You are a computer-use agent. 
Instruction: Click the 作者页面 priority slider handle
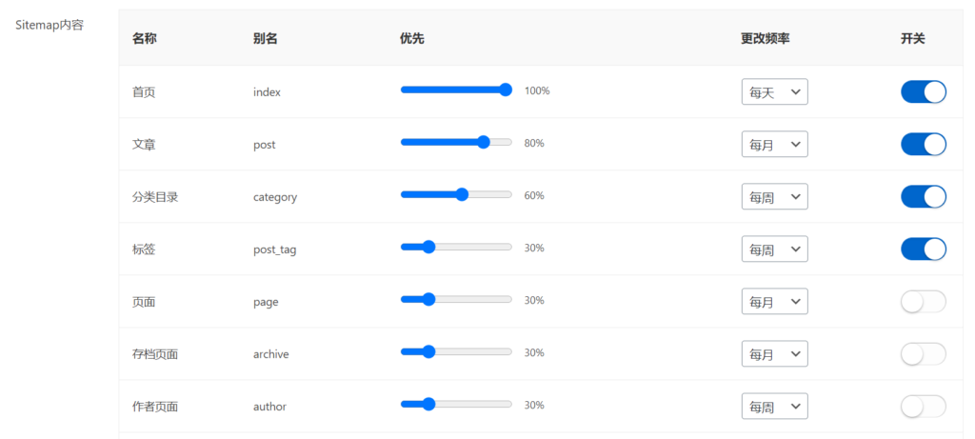(428, 404)
